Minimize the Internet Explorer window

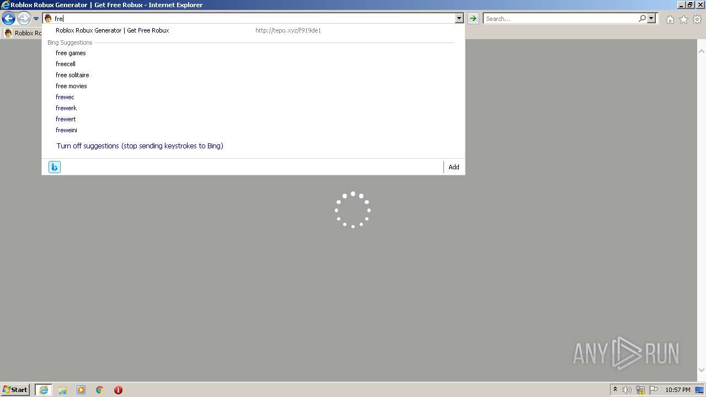click(x=681, y=4)
